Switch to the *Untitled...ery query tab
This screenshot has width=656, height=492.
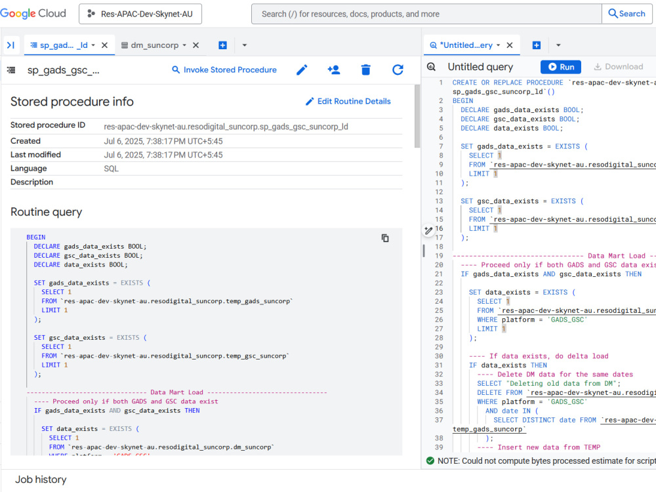[x=467, y=45]
